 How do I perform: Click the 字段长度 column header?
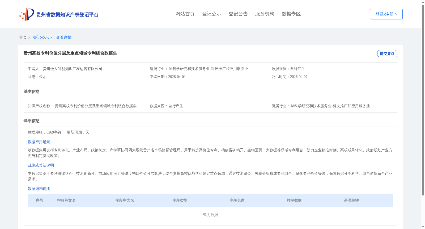click(x=237, y=201)
